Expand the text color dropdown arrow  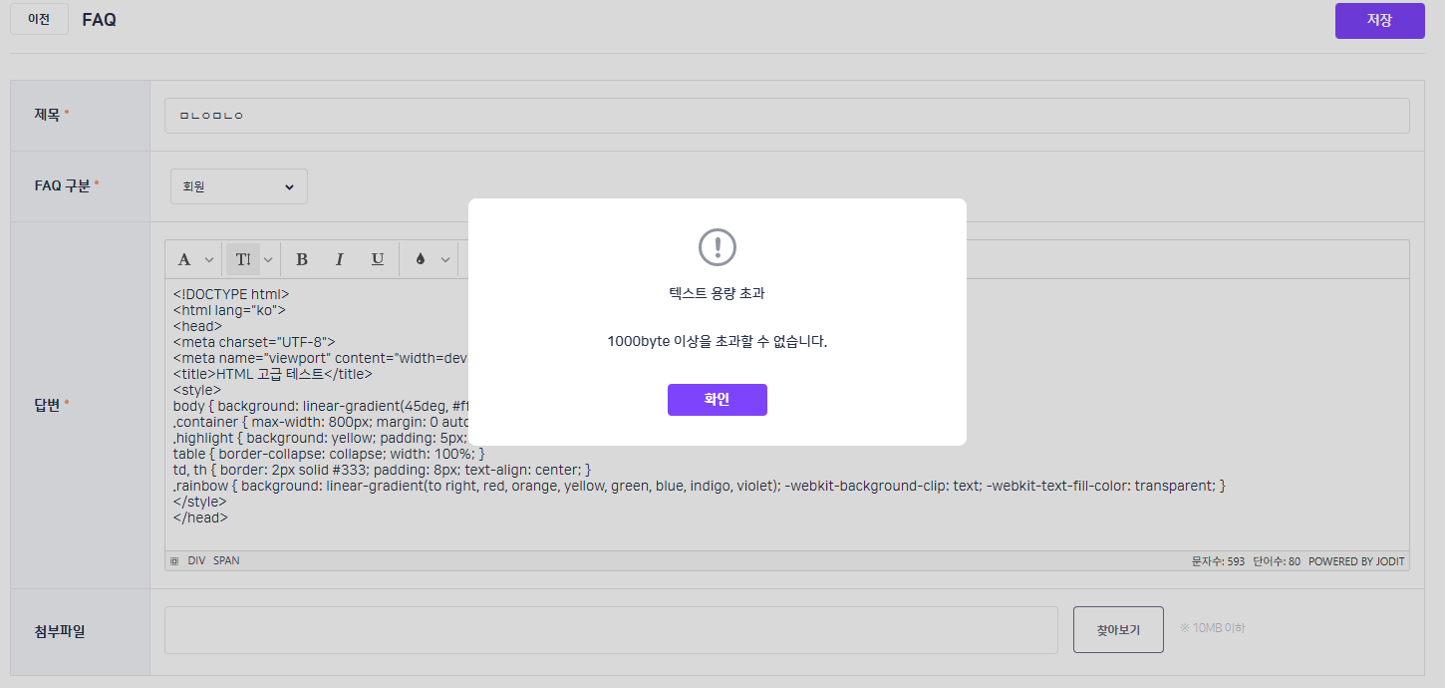pos(445,260)
